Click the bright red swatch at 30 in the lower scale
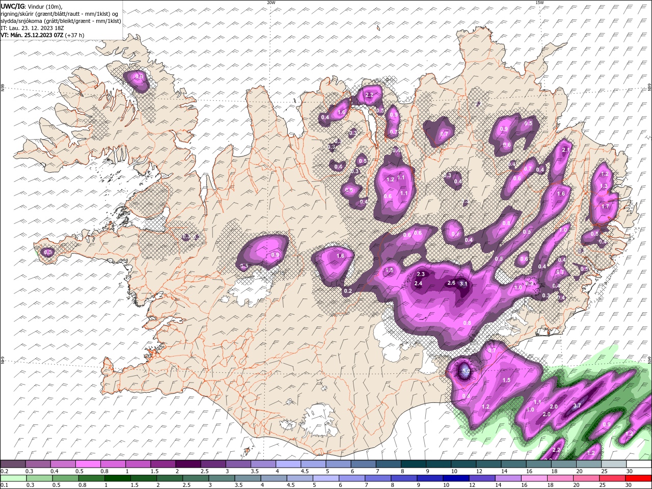The image size is (652, 489). (638, 478)
